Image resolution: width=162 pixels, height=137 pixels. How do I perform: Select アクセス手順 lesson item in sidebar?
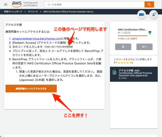(x=134, y=74)
